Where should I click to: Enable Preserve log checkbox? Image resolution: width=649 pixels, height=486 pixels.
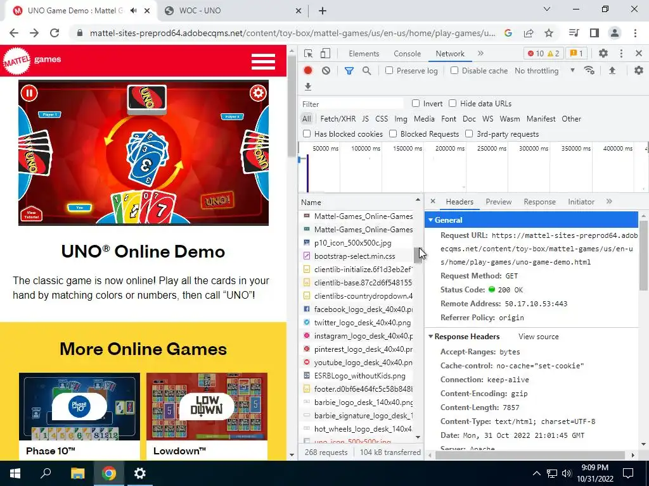[x=389, y=71]
